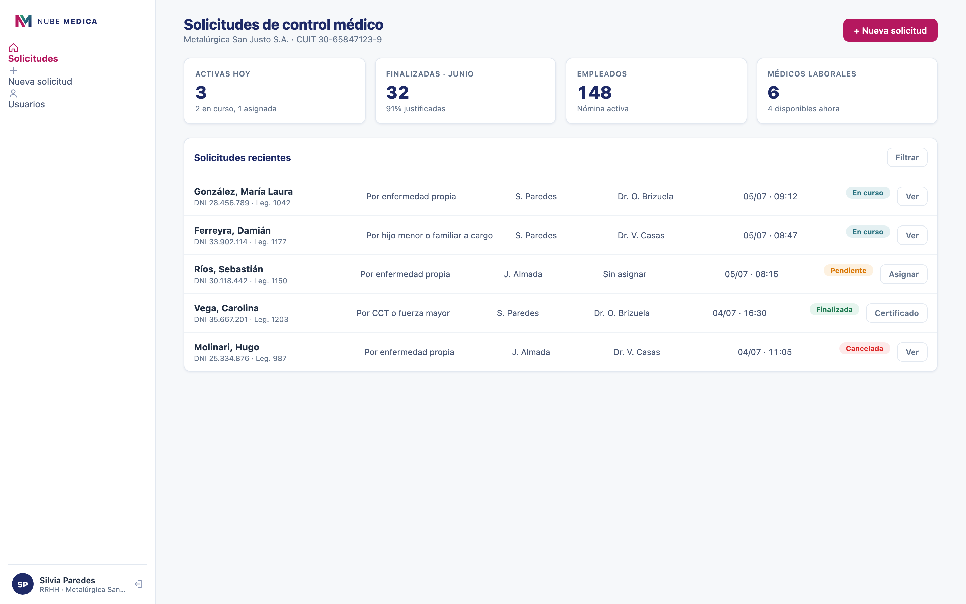Click Ver for Ferreyra, Damián

[x=912, y=235]
